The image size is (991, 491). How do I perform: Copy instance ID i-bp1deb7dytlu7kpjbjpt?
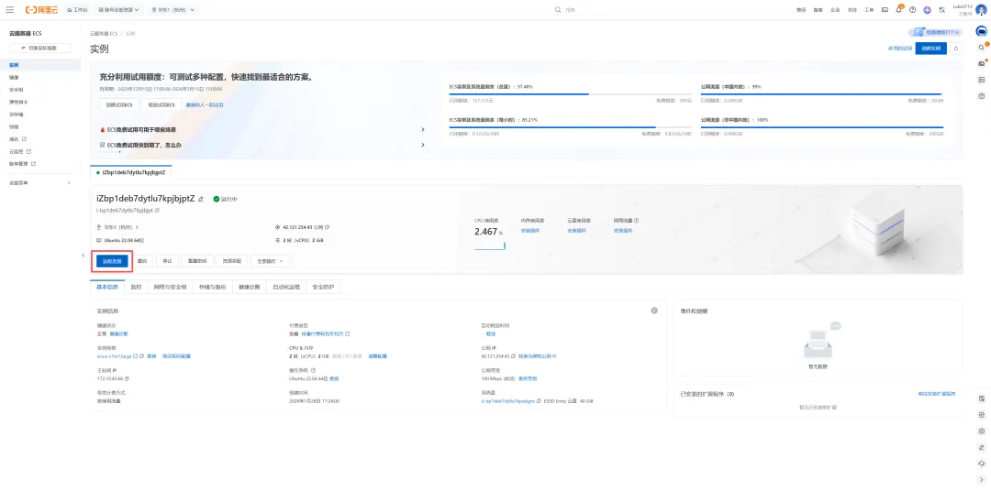(x=158, y=210)
